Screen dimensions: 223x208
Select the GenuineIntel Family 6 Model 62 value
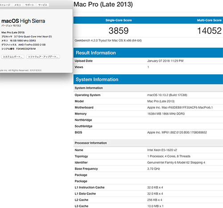[176, 162]
